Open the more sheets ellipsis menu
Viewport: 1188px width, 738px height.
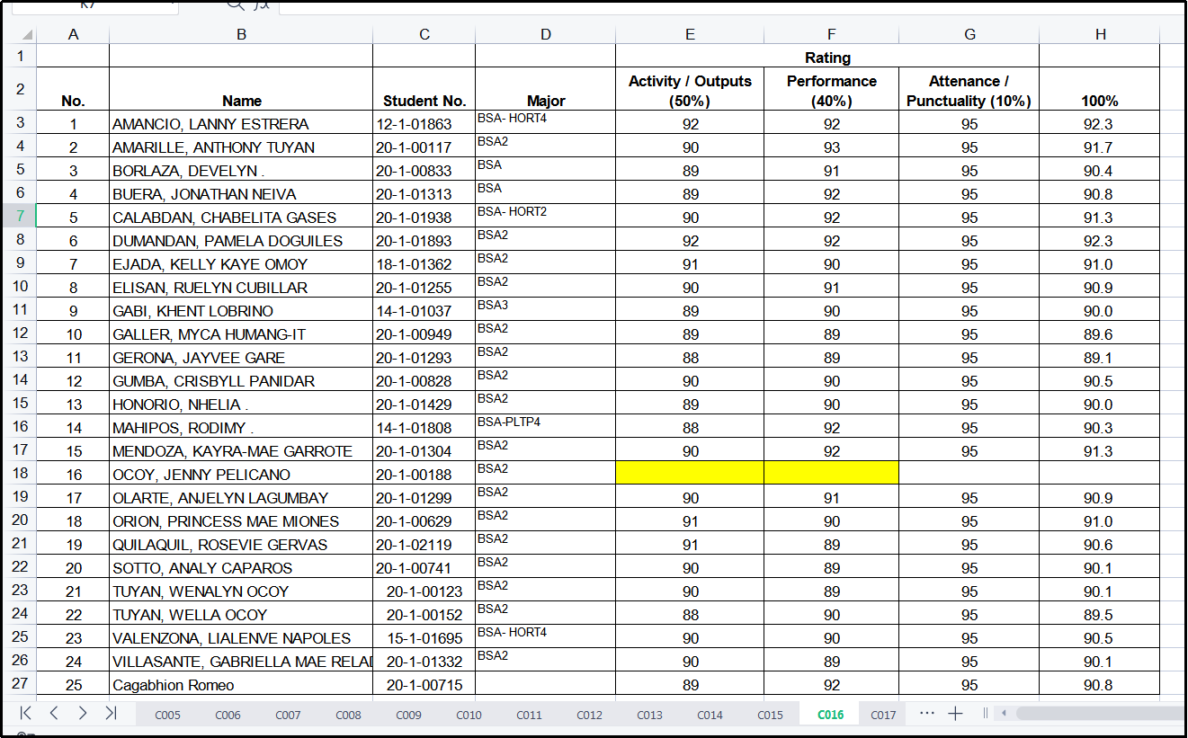pos(926,714)
